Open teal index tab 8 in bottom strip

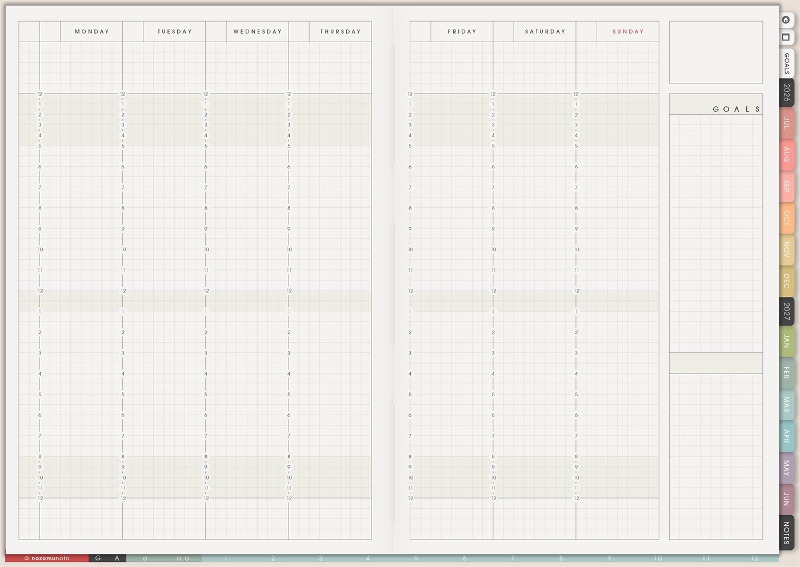[561, 558]
